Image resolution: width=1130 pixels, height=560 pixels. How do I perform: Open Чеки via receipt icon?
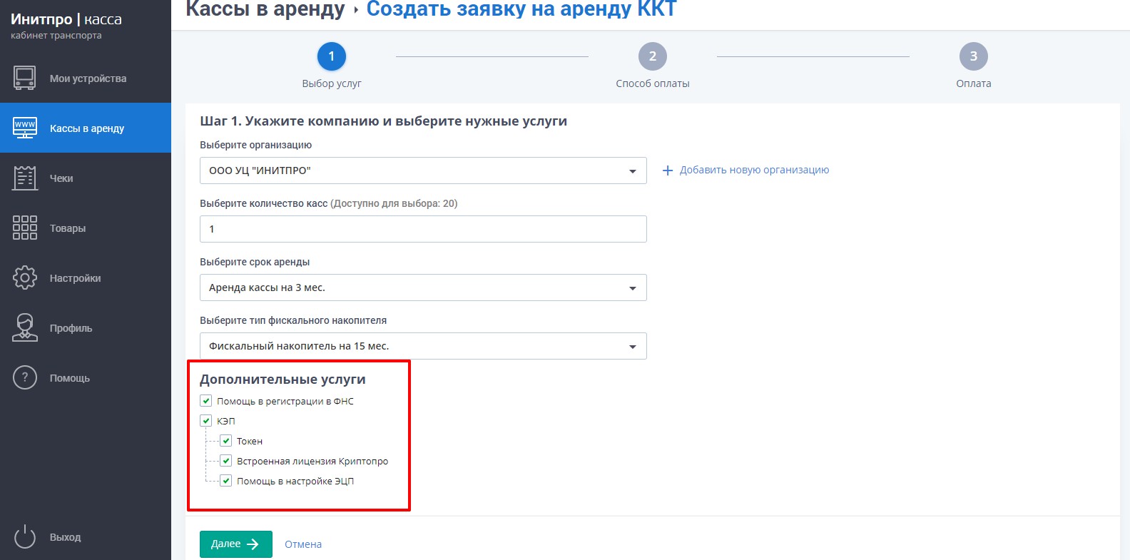point(25,178)
